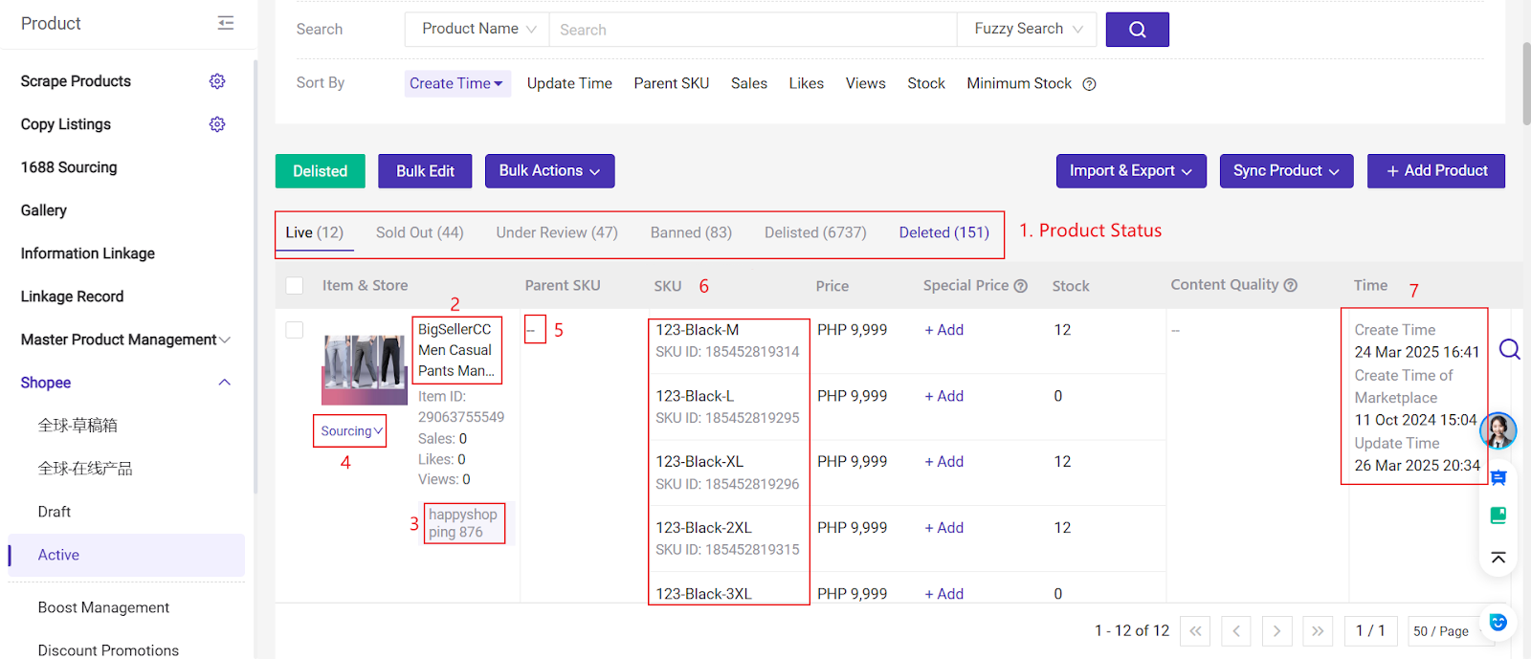Click magnifier icon beside Time column row
The height and width of the screenshot is (659, 1531).
click(x=1510, y=349)
